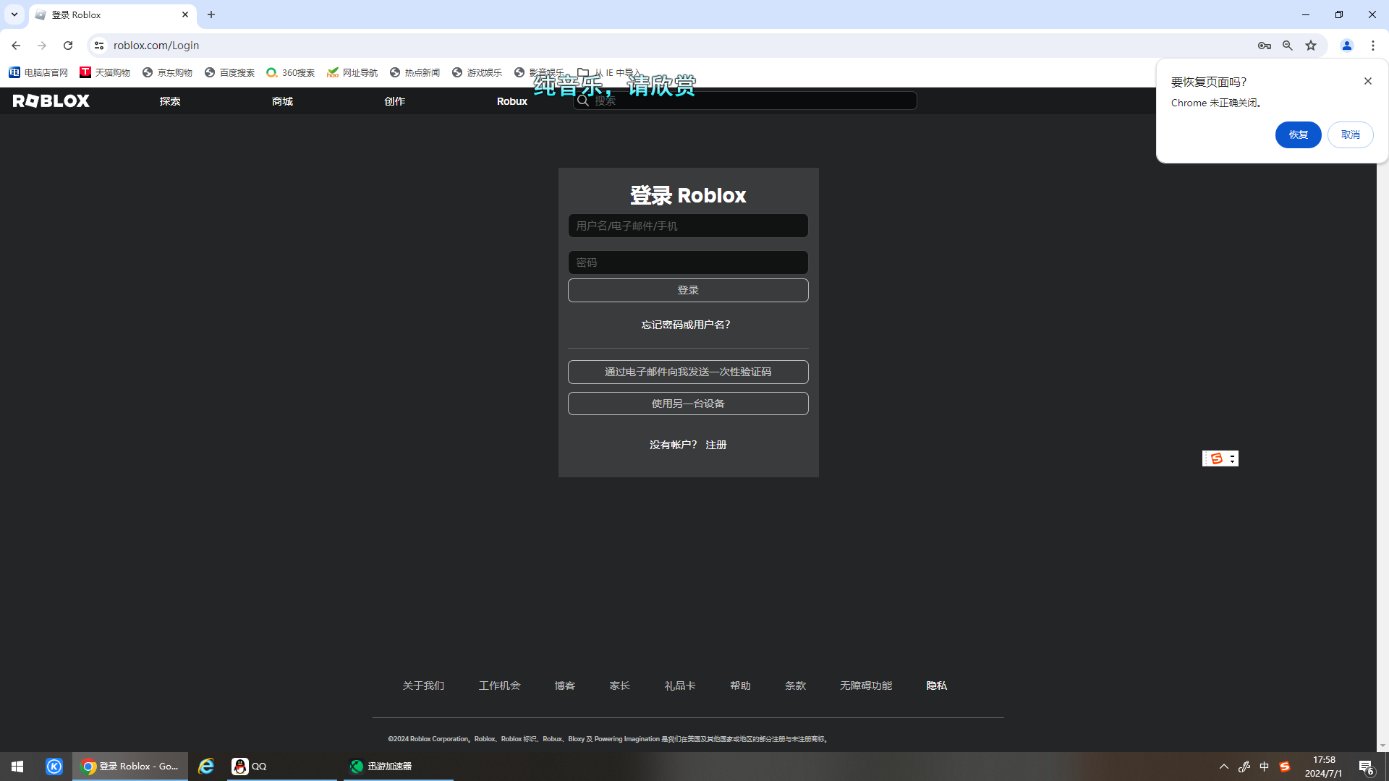The height and width of the screenshot is (781, 1389).
Task: Click the page vertical scrollbar
Action: (x=1382, y=419)
